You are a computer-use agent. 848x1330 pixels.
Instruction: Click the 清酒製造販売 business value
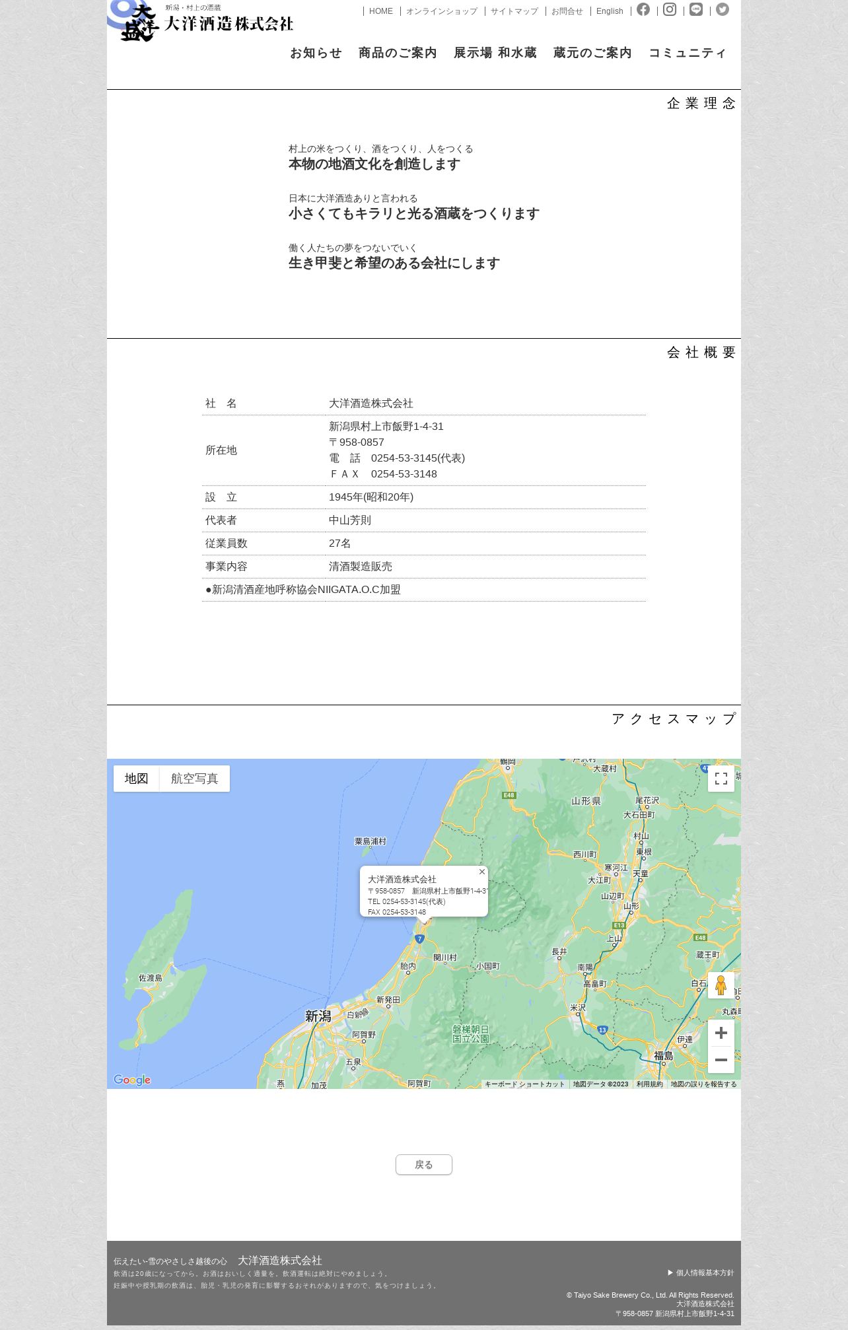click(x=361, y=567)
